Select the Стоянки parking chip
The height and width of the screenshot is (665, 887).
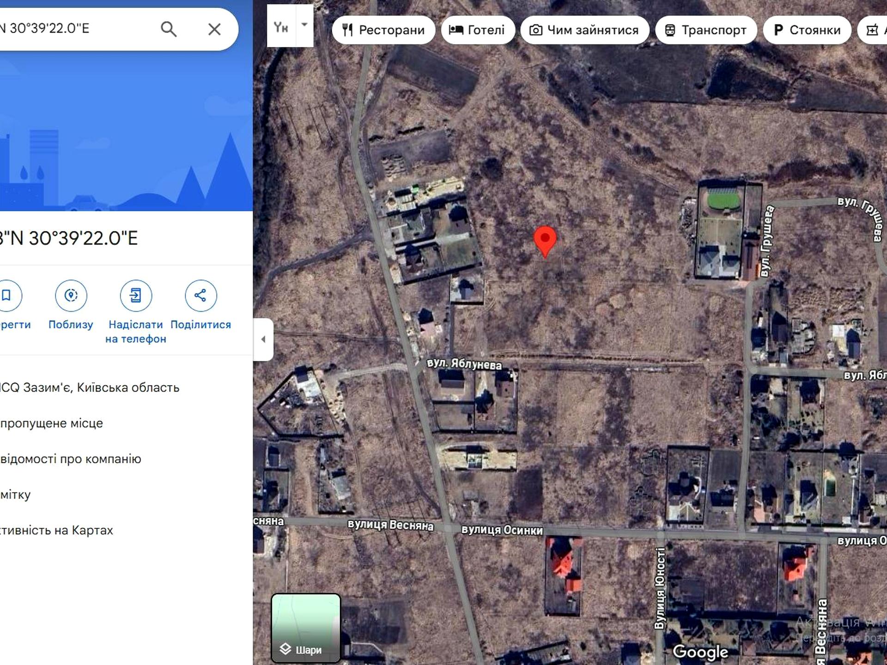coord(807,30)
